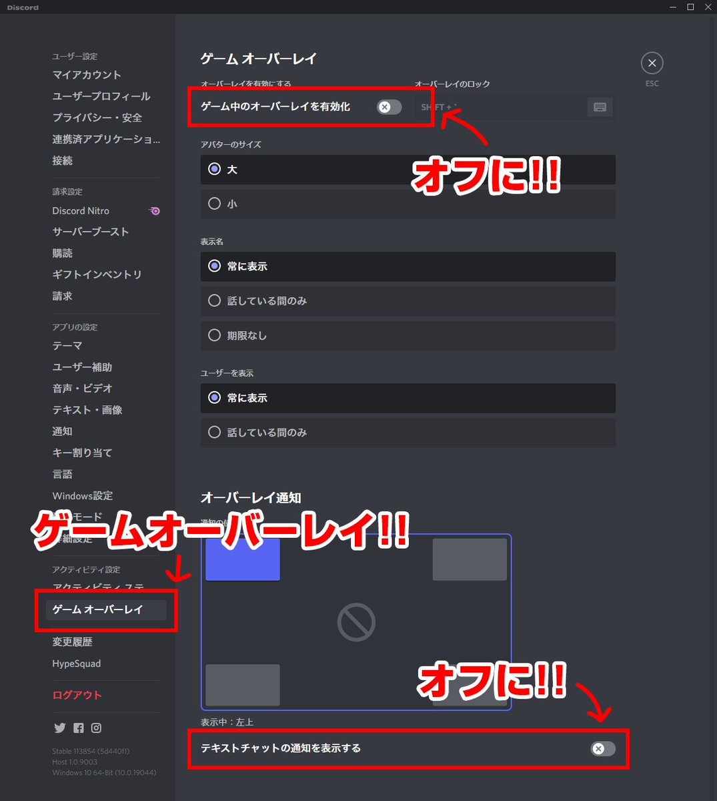Screen dimensions: 717x801
Task: Open 連携済アプリケーション settings
Action: click(106, 140)
